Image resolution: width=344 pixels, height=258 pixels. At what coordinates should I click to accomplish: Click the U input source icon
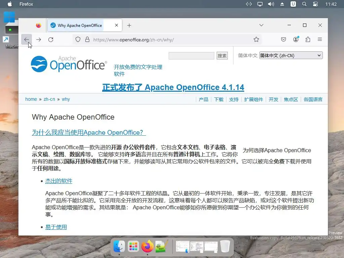[x=293, y=4]
